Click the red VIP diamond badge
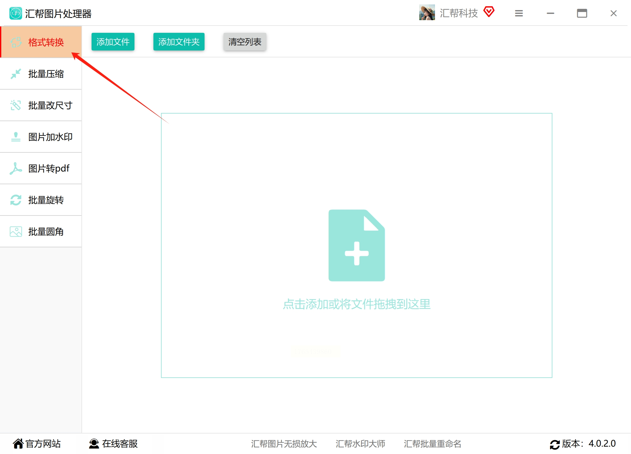 coord(489,12)
